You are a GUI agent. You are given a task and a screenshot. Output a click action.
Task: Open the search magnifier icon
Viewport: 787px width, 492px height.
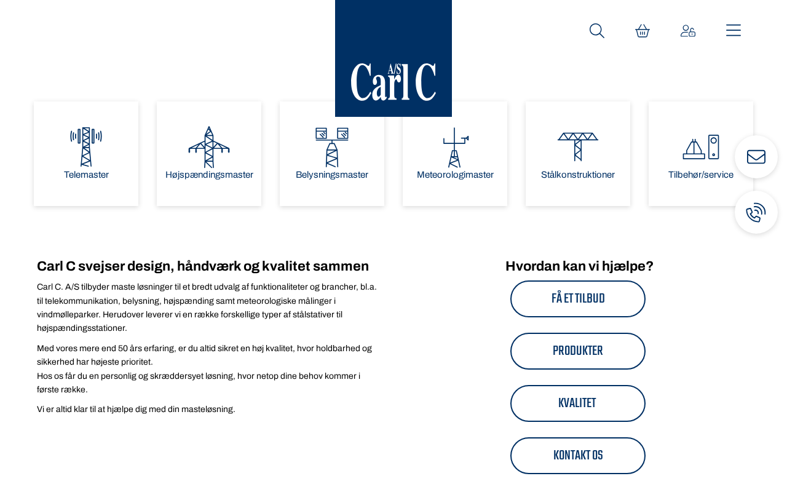point(596,31)
